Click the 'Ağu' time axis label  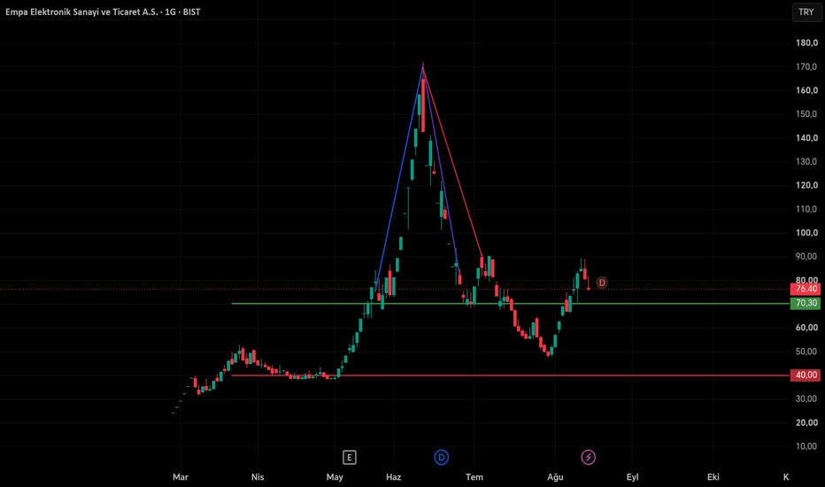coord(555,477)
